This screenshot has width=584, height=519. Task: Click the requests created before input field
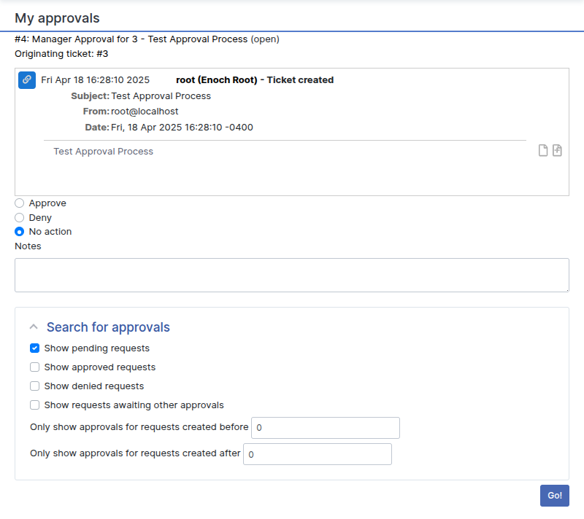coord(325,428)
